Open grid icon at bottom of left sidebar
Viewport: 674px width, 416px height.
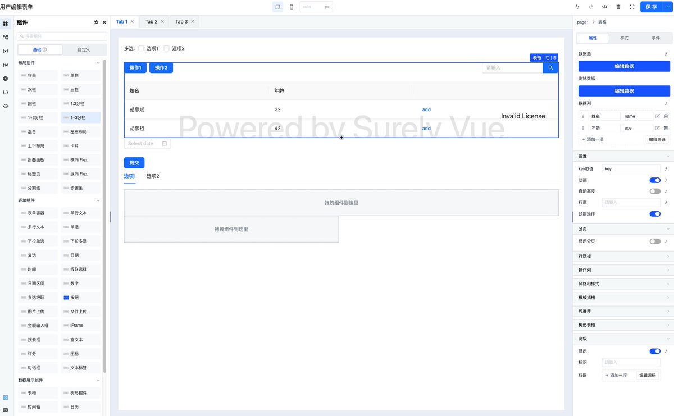(x=6, y=397)
